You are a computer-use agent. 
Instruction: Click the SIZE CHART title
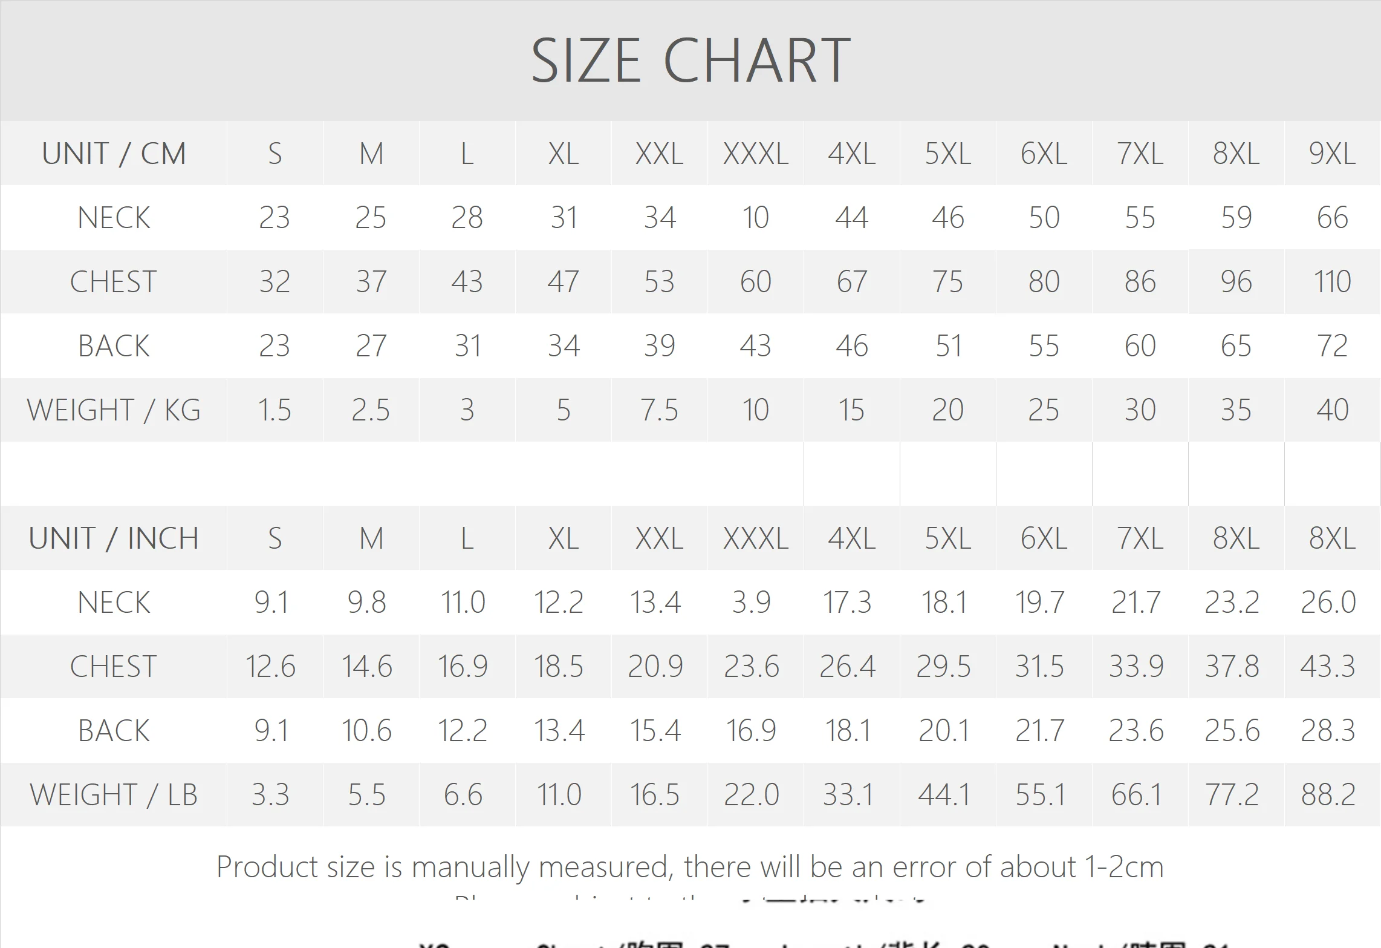tap(690, 60)
